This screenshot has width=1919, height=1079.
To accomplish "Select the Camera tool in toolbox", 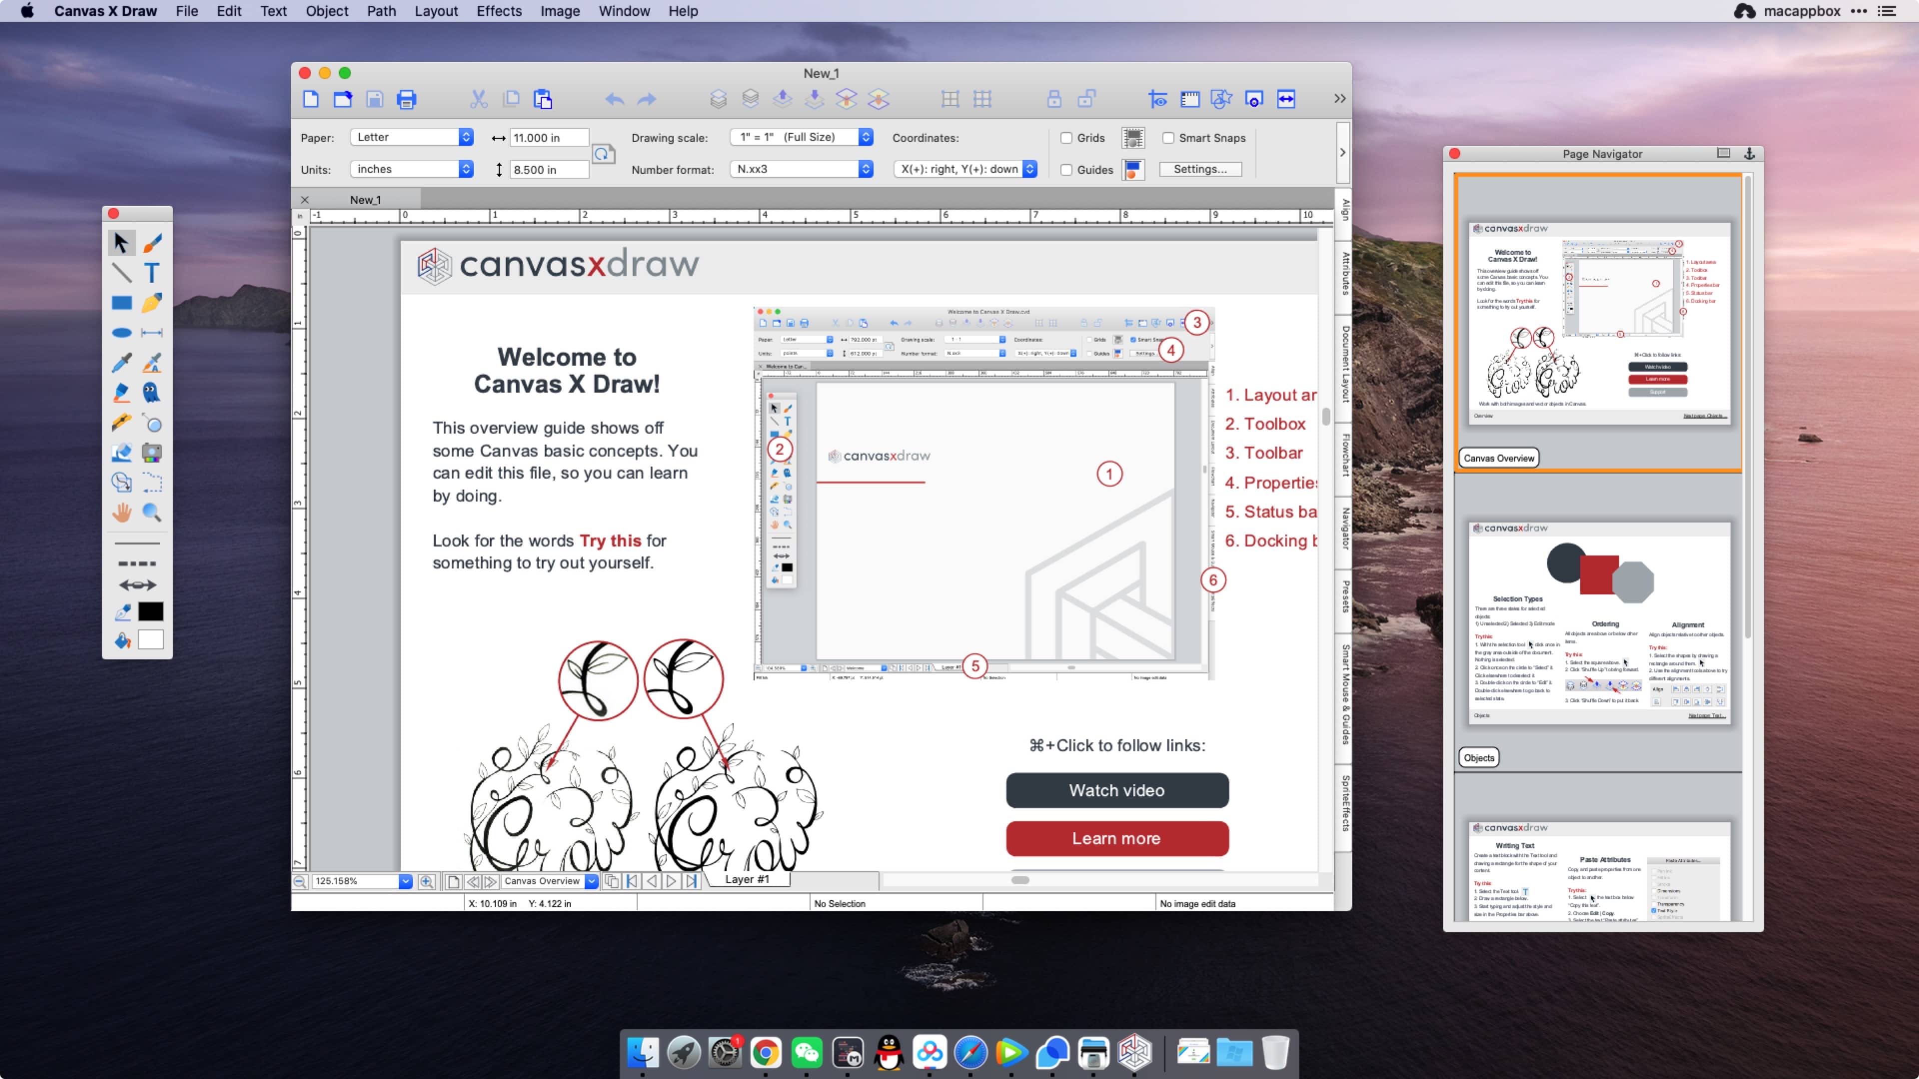I will [x=152, y=452].
